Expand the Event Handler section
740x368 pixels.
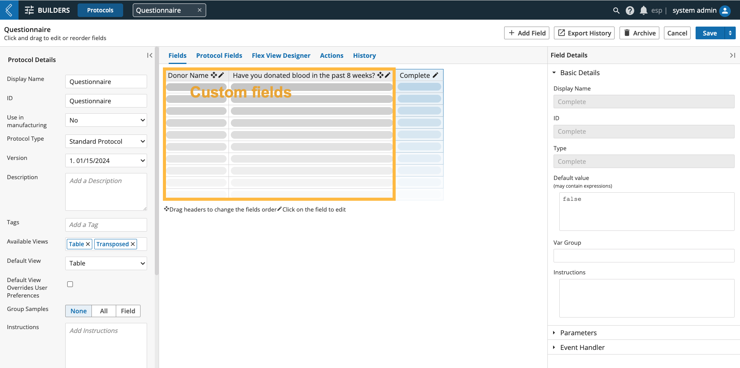554,347
